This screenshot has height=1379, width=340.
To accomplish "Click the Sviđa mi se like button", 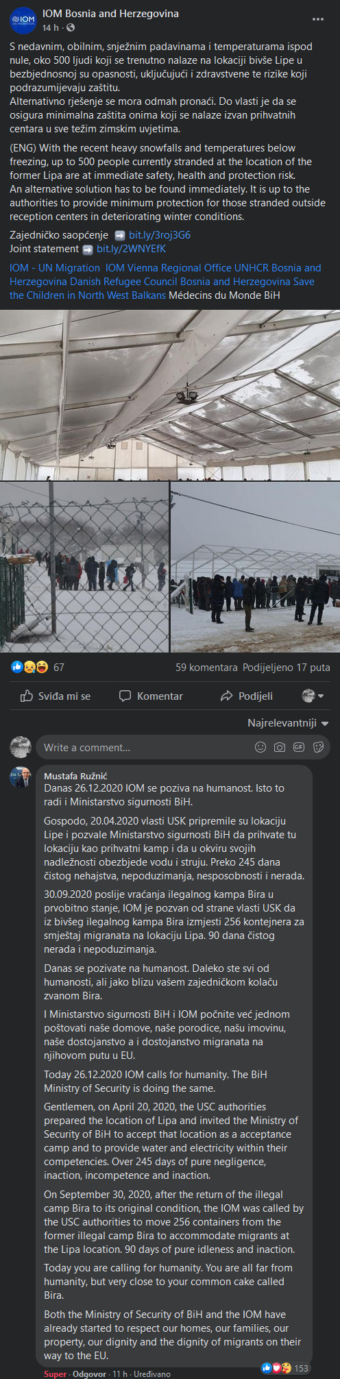I will click(56, 696).
